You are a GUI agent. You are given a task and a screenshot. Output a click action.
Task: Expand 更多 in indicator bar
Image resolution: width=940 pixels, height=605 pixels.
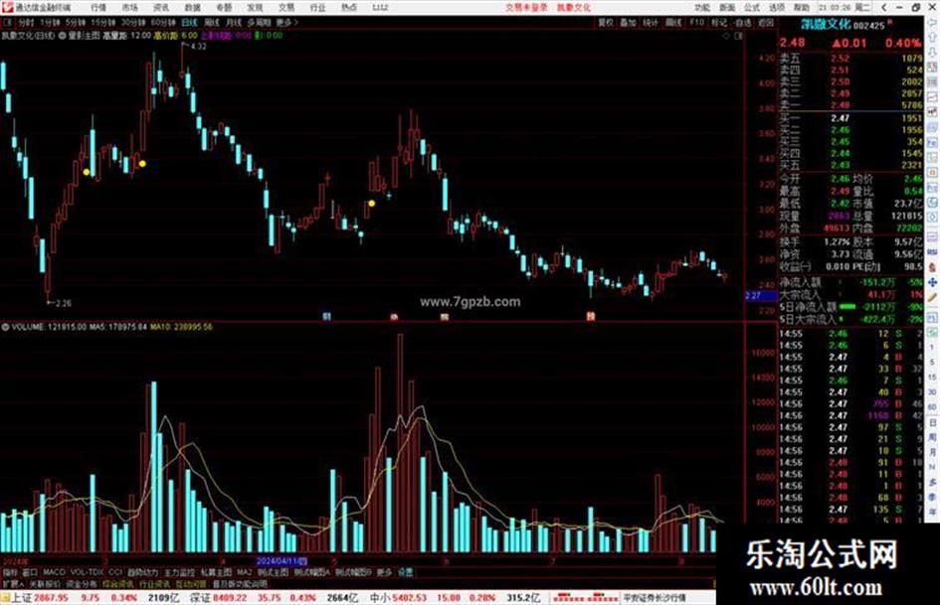pyautogui.click(x=384, y=572)
